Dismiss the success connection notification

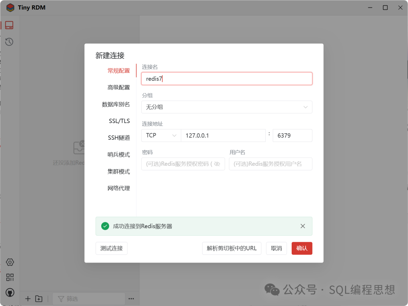[x=303, y=226]
